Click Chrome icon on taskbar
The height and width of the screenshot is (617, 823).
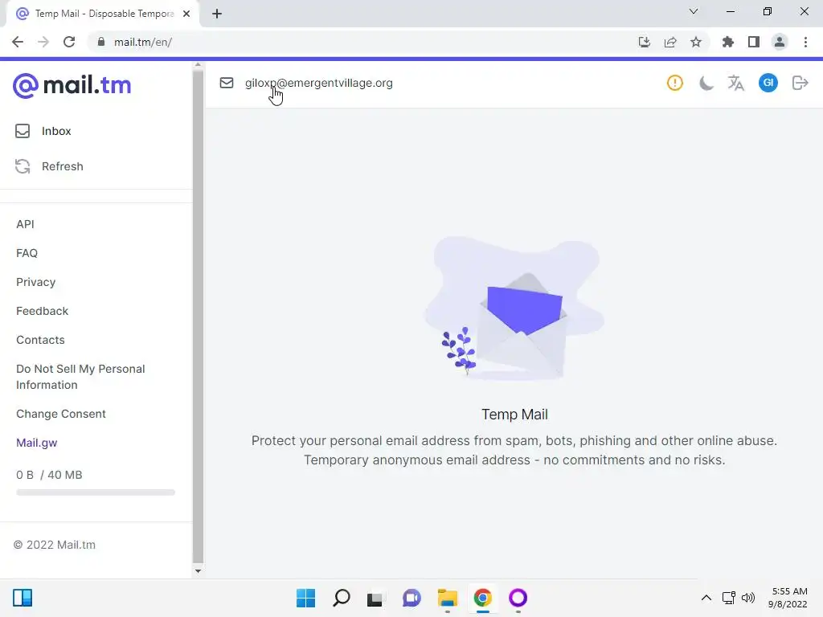(x=483, y=598)
